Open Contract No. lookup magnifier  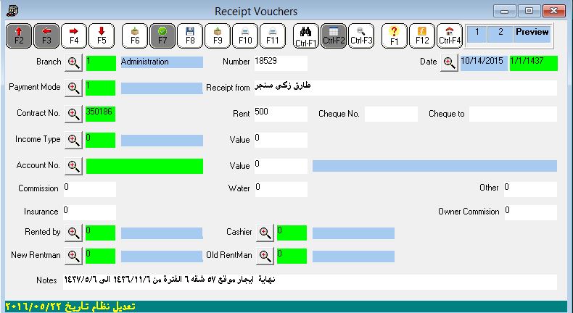(73, 114)
